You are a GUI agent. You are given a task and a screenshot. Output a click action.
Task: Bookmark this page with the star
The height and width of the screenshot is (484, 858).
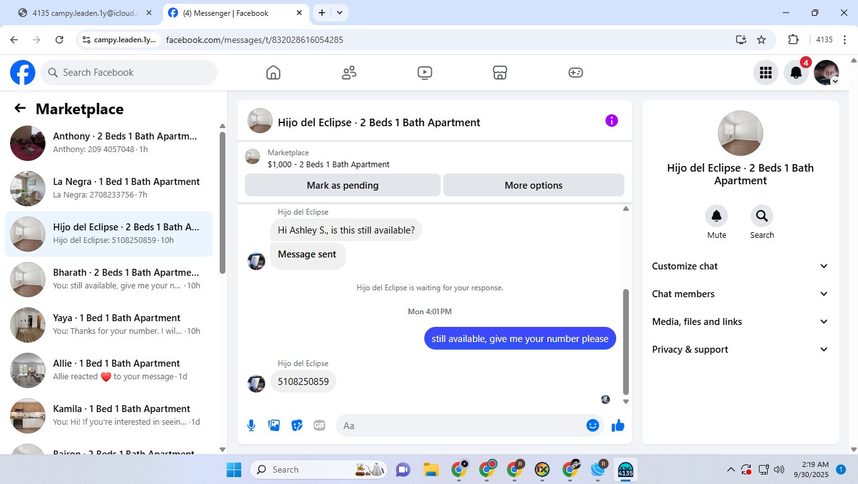pos(761,40)
